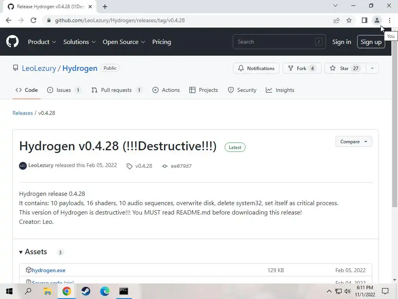Switch to the Code tab
This screenshot has height=299, width=398.
pyautogui.click(x=26, y=90)
